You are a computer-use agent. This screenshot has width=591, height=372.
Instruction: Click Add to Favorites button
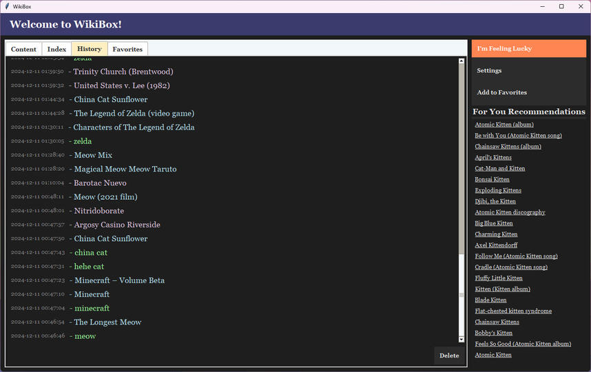pos(501,92)
